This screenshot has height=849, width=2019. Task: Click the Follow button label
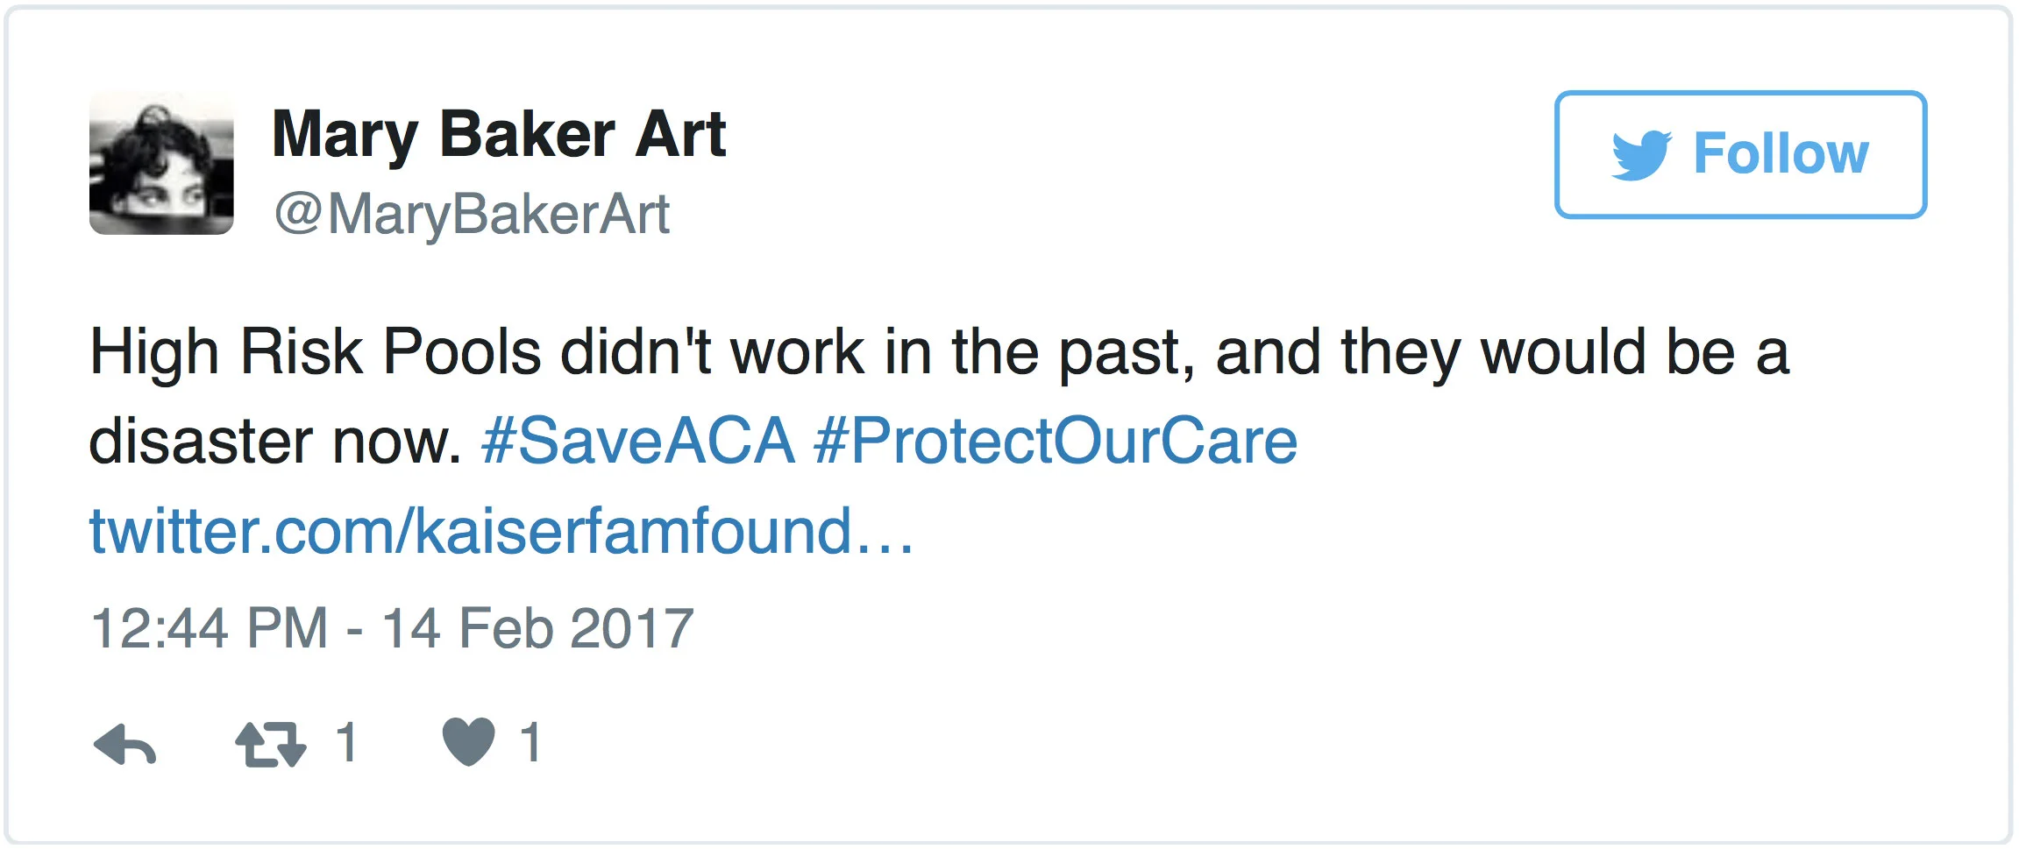point(1781,154)
